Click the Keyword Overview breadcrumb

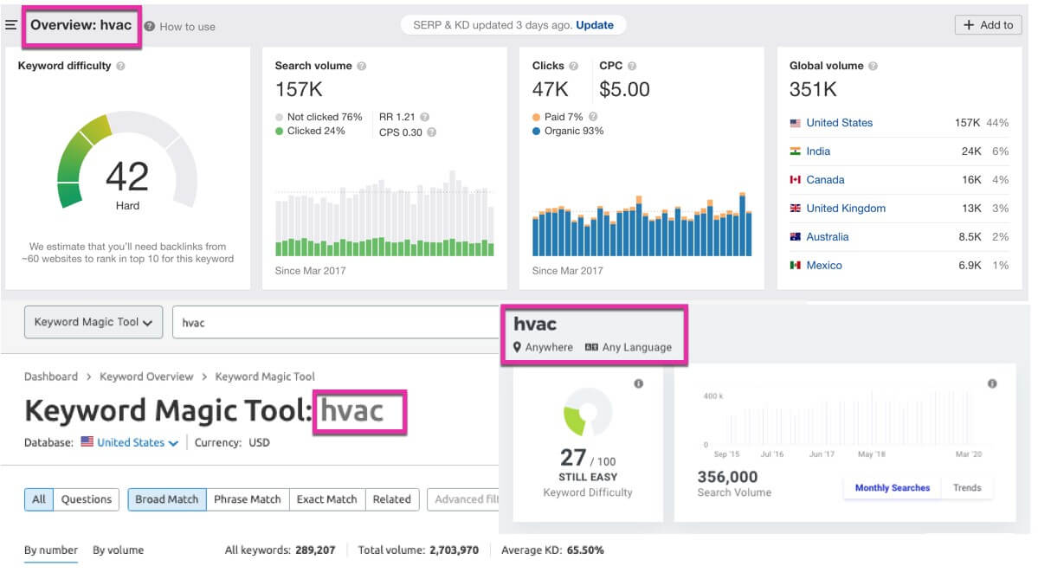pos(146,376)
